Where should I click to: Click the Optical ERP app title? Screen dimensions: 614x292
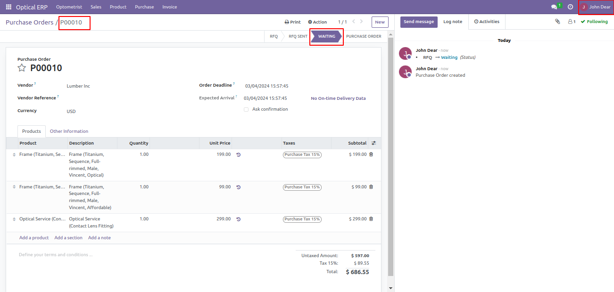(x=32, y=7)
